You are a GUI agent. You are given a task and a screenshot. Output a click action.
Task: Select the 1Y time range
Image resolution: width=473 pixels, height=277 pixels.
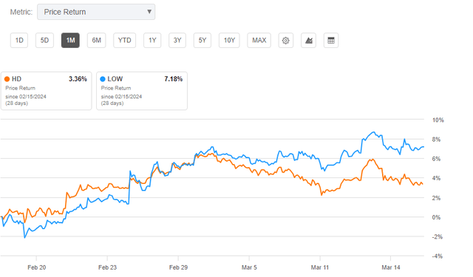pyautogui.click(x=152, y=41)
